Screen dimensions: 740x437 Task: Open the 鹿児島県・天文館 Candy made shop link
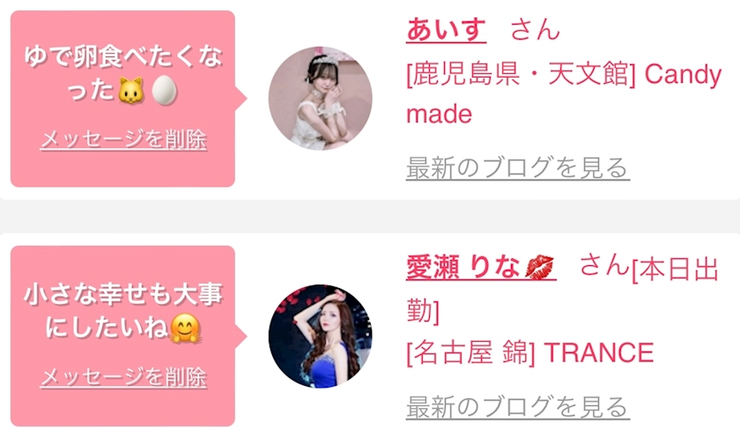click(x=564, y=94)
